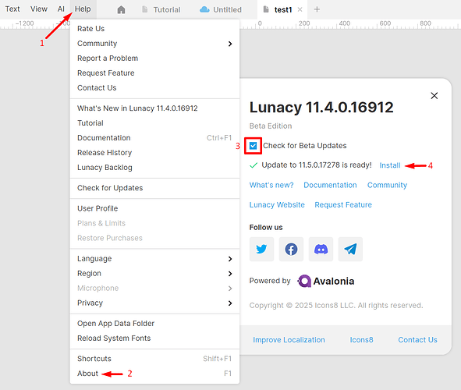Click the Install update link
461x390 pixels.
[390, 165]
